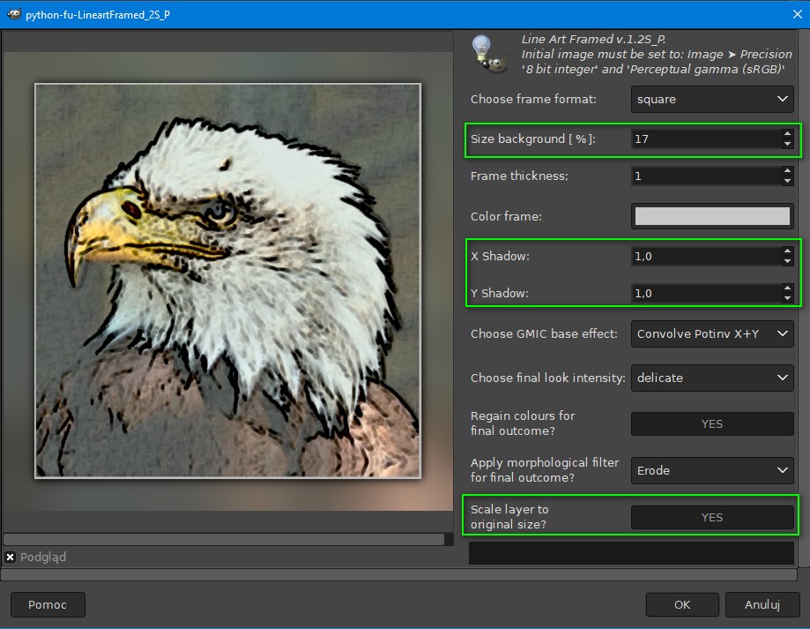Increase Size background value with up arrow

pyautogui.click(x=787, y=134)
